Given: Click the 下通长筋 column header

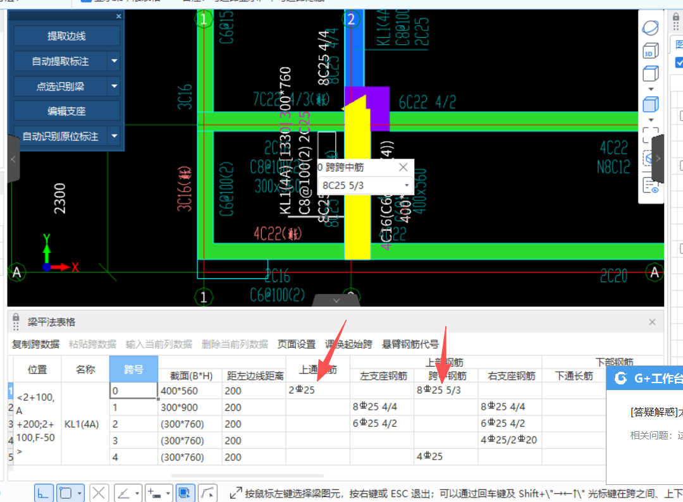Looking at the screenshot, I should (x=574, y=376).
